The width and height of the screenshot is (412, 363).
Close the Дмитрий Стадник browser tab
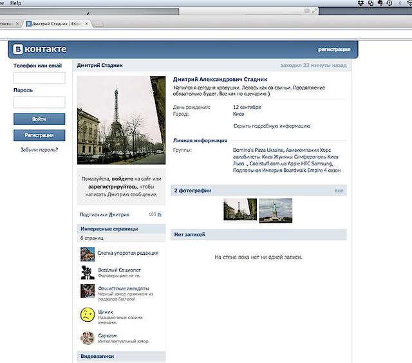point(96,24)
